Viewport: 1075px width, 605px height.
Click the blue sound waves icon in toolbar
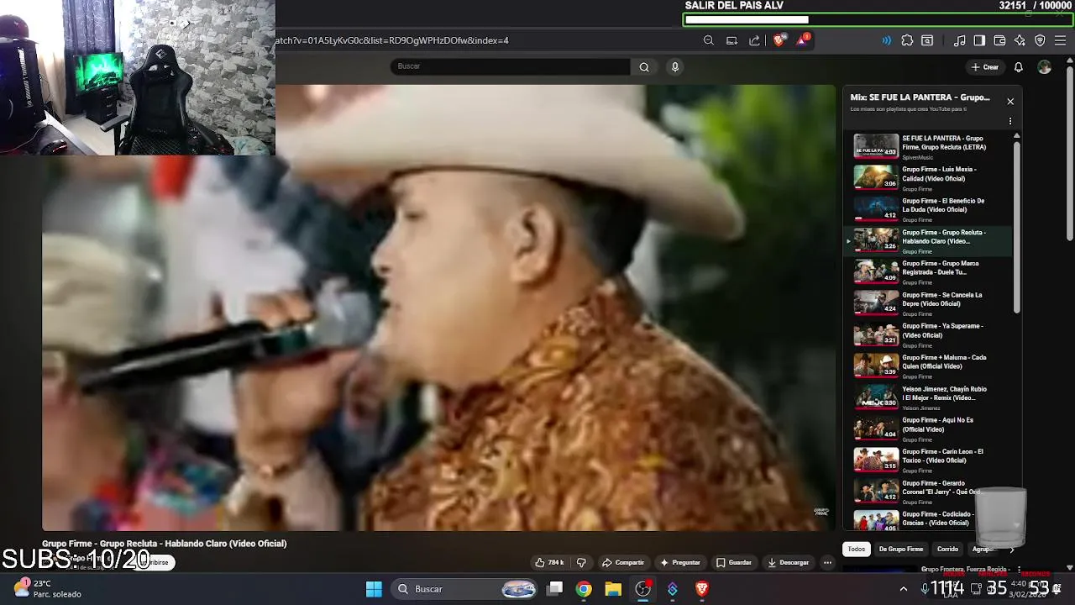pos(886,40)
